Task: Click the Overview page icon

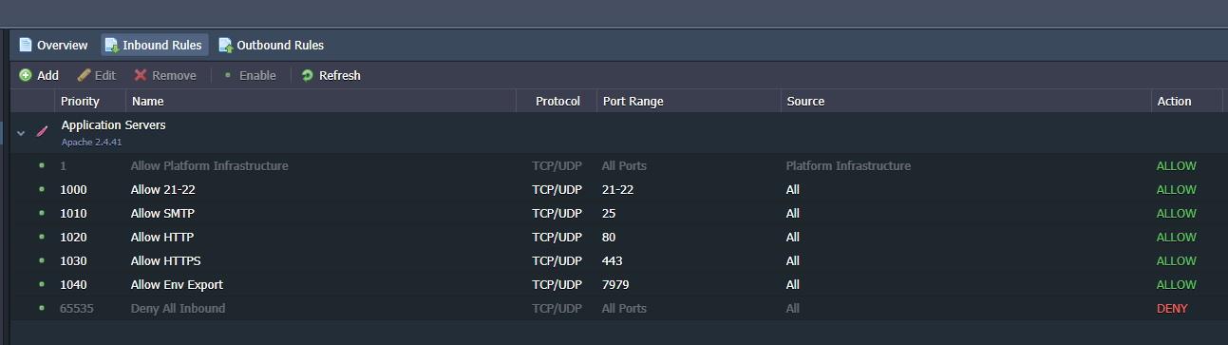Action: 26,45
